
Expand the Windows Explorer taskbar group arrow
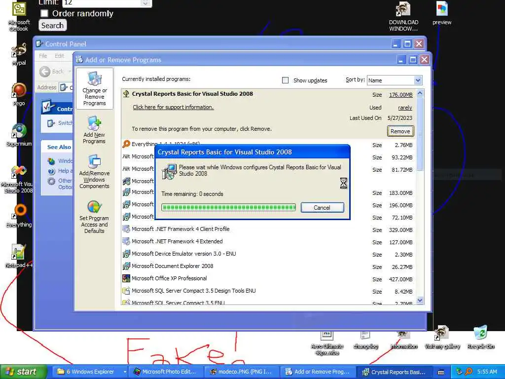[x=125, y=372]
